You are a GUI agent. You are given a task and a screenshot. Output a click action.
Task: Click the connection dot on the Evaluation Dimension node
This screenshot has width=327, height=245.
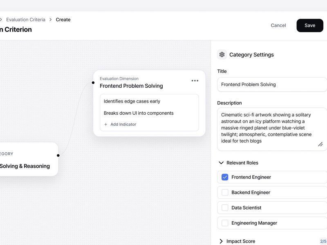point(92,82)
